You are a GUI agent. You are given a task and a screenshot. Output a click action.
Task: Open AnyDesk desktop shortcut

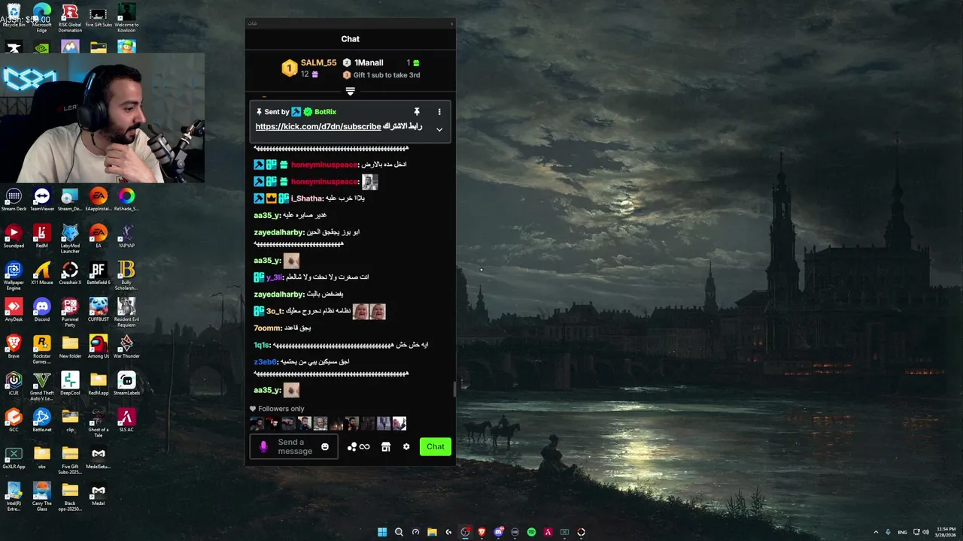click(14, 310)
